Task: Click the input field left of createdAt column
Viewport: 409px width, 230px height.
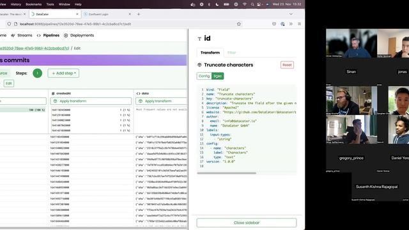Action: pyautogui.click(x=23, y=101)
